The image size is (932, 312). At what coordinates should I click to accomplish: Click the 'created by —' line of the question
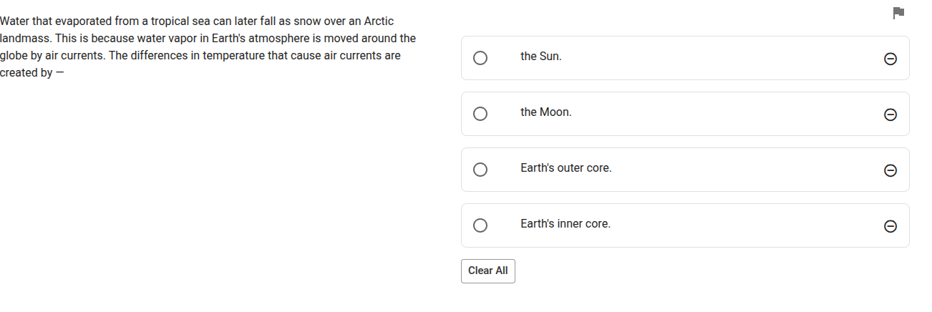[x=31, y=72]
